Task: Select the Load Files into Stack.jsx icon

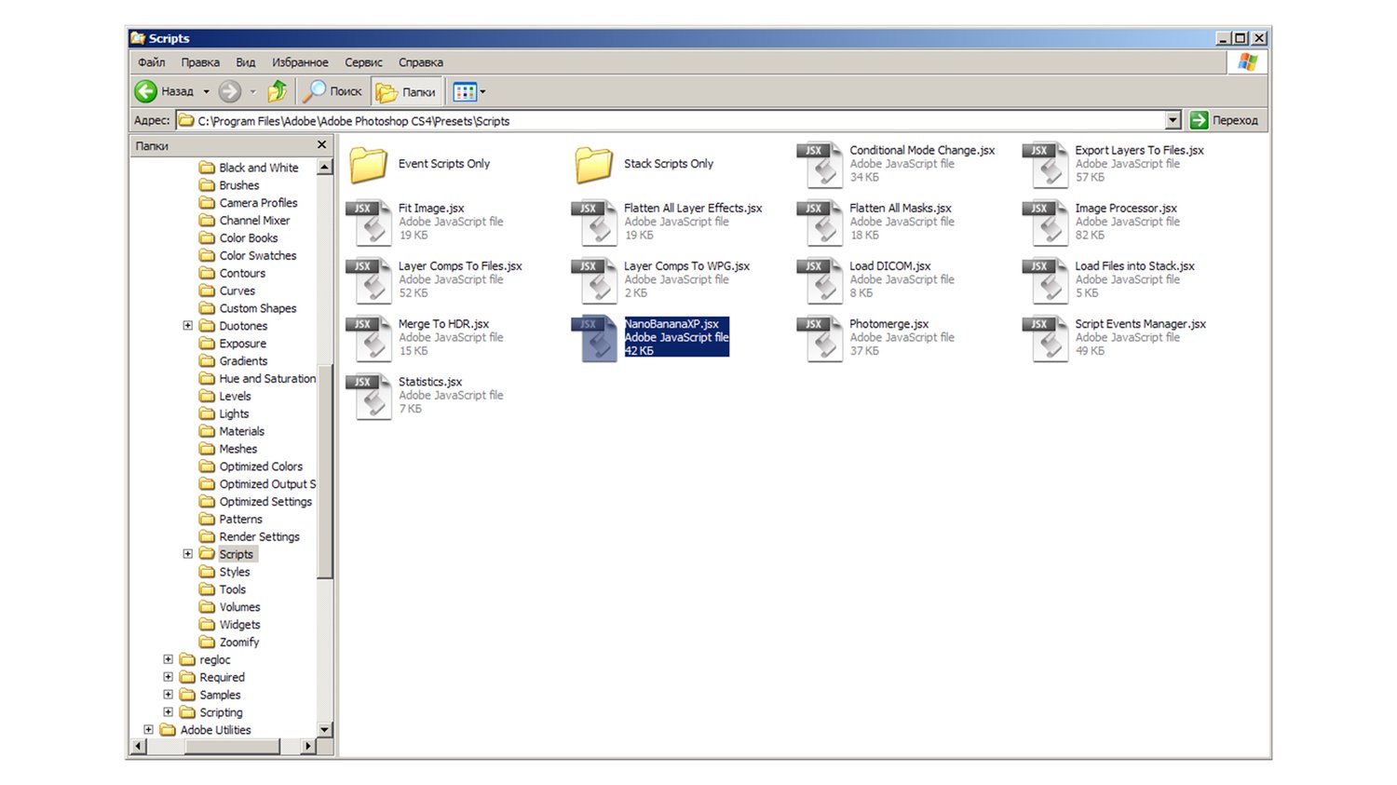Action: click(1045, 280)
